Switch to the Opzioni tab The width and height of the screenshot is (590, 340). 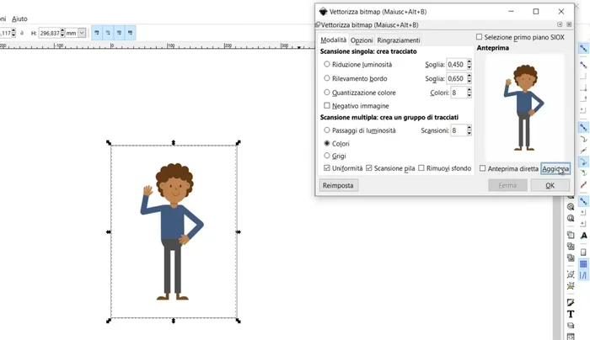coord(362,40)
